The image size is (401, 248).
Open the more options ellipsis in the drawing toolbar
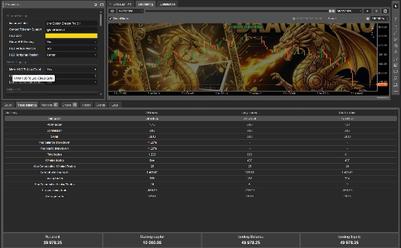coord(396,92)
